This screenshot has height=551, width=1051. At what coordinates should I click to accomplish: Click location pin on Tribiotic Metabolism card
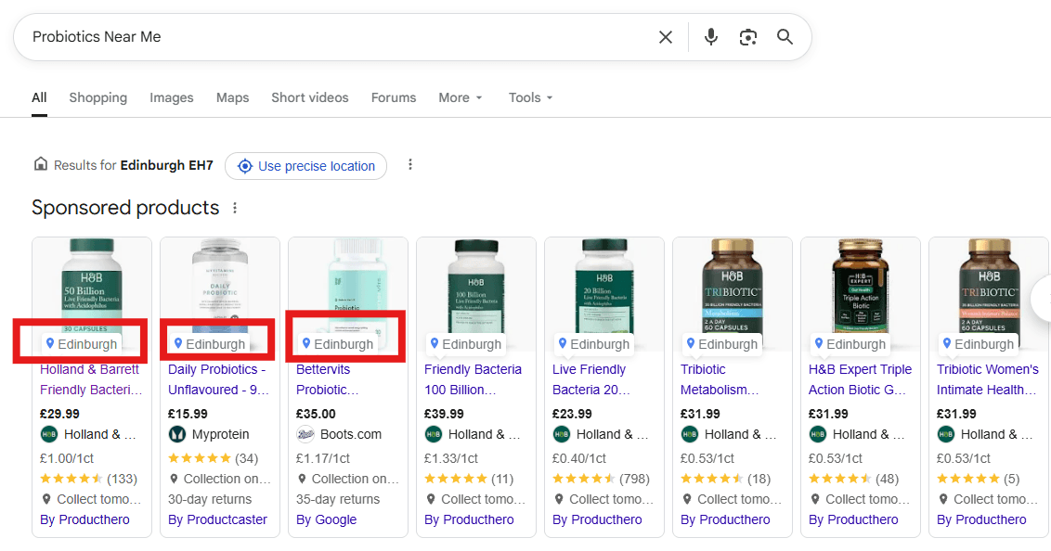point(691,343)
